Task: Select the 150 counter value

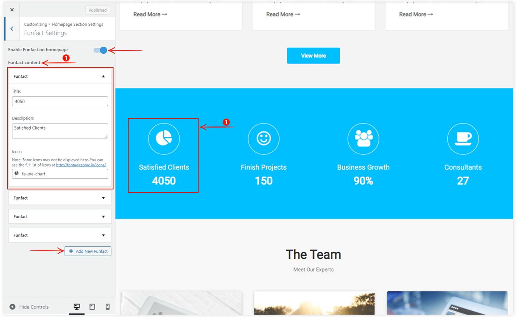Action: coord(264,181)
